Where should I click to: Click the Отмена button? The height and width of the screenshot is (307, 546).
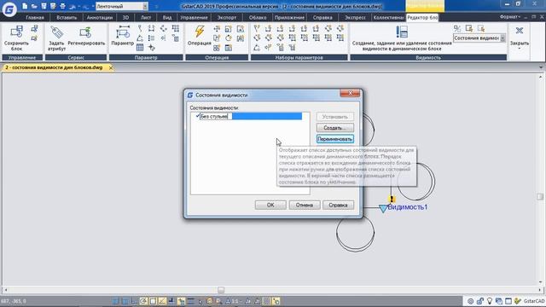point(305,205)
